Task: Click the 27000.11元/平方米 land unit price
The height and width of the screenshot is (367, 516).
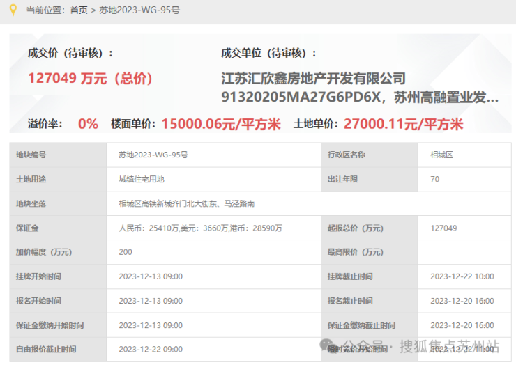Action: (403, 124)
